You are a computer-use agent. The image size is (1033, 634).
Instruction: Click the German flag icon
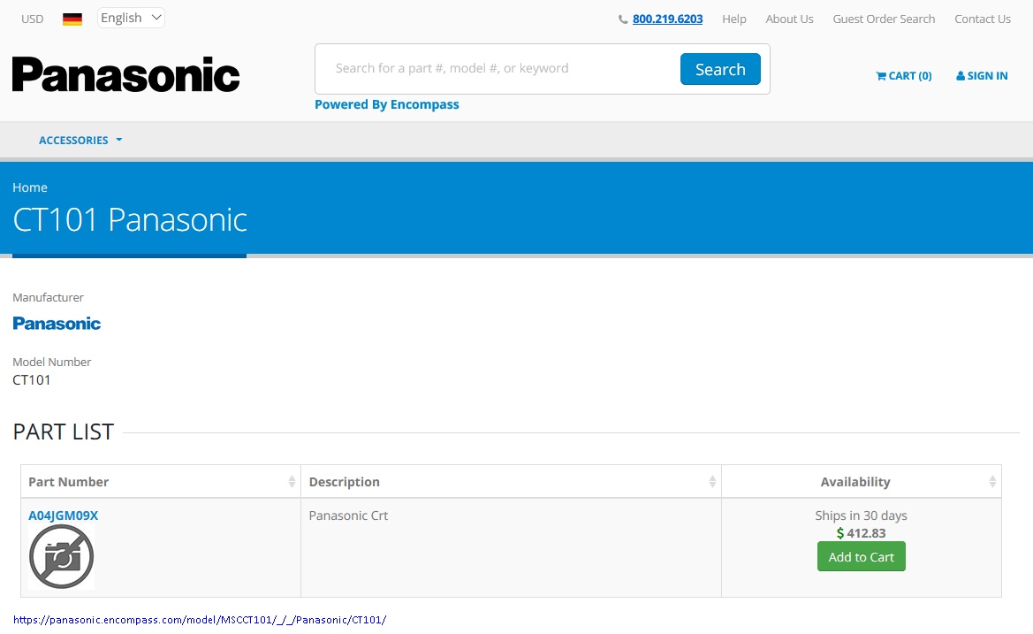(x=72, y=19)
